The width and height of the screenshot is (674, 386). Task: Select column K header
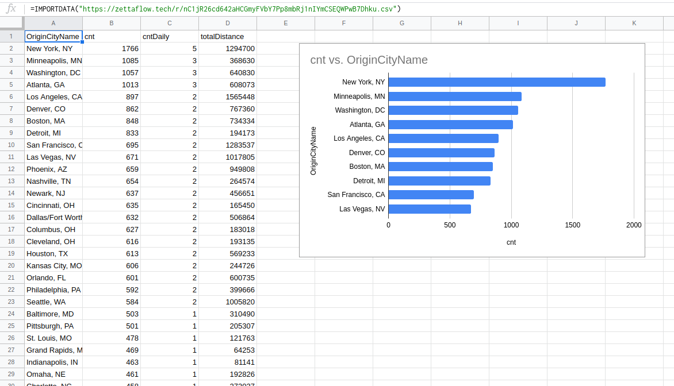point(634,23)
